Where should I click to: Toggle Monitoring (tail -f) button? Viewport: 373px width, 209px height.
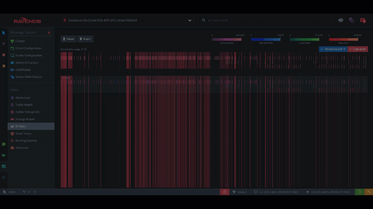[333, 49]
